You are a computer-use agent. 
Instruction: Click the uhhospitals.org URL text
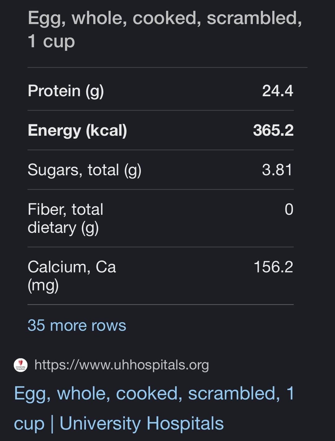(x=121, y=365)
